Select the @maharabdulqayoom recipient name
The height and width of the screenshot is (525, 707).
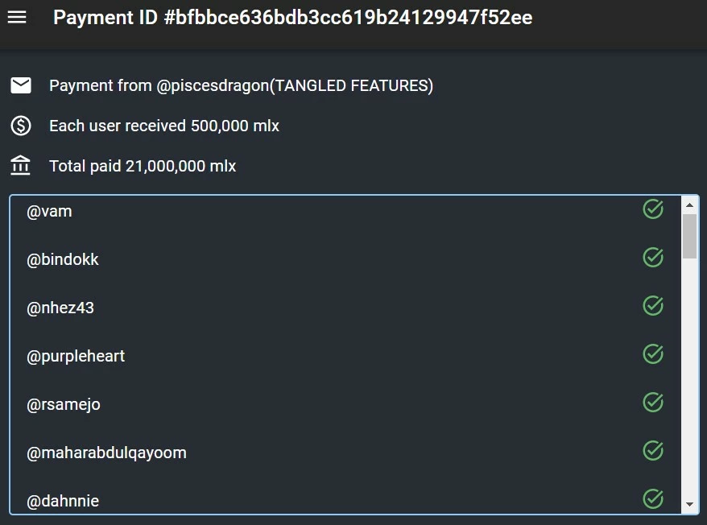[x=106, y=453]
